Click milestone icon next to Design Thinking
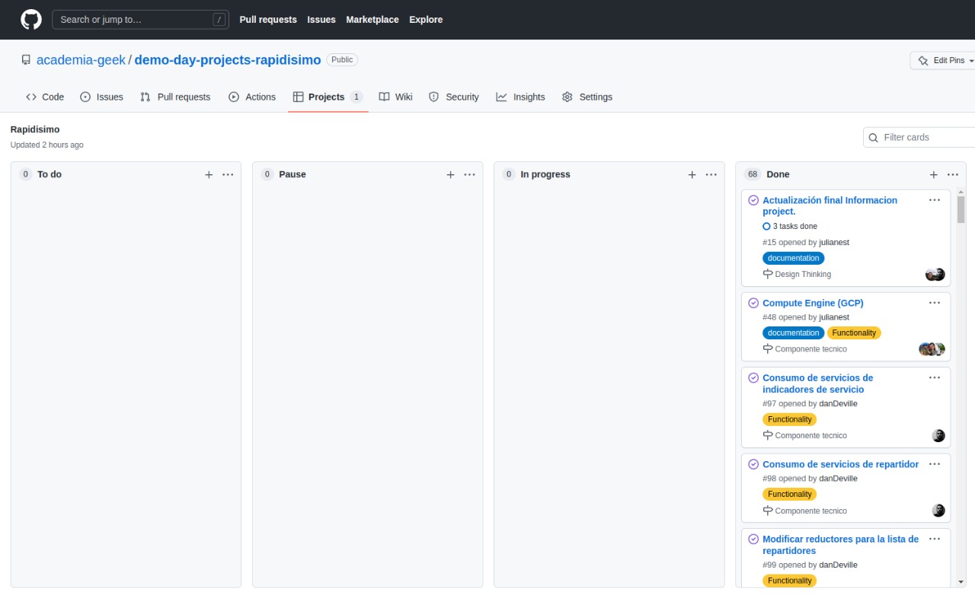The width and height of the screenshot is (975, 595). (768, 274)
